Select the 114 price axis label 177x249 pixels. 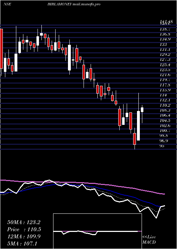click(x=163, y=95)
